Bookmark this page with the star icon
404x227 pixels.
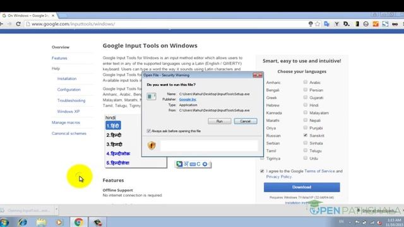coord(318,24)
